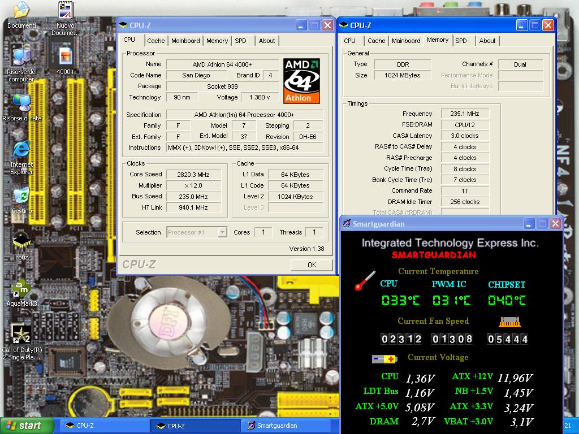This screenshot has height=434, width=579.
Task: Activate Smartguardian taskbar button
Action: (x=287, y=426)
